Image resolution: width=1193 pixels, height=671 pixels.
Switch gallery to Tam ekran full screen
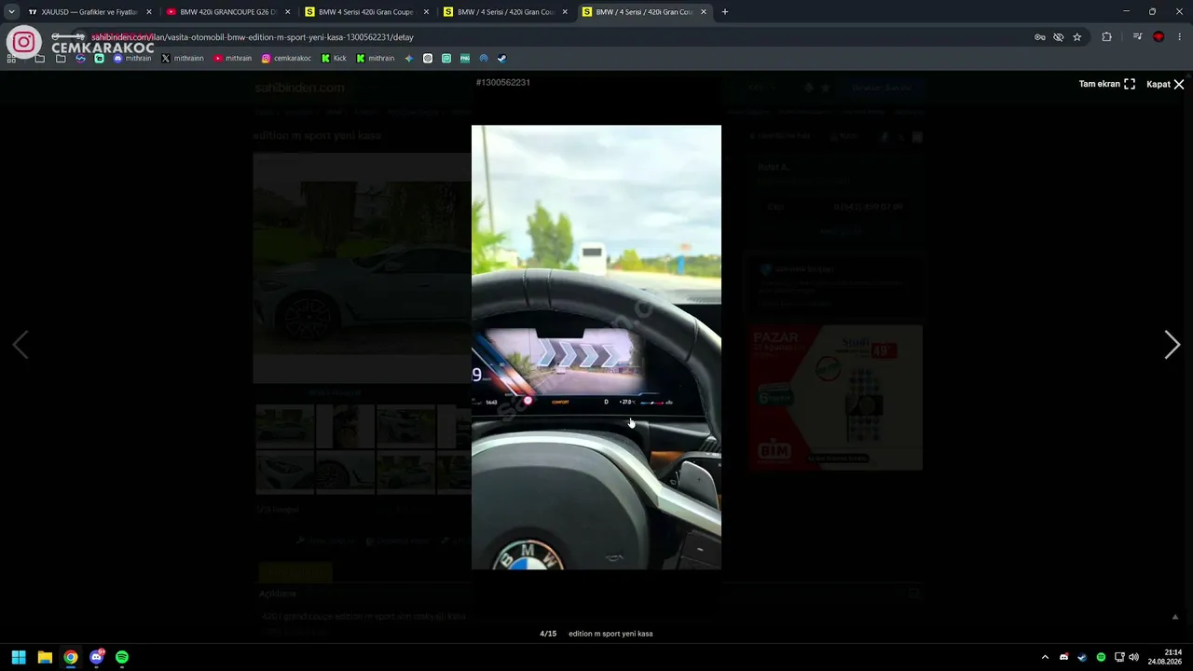[x=1107, y=84]
